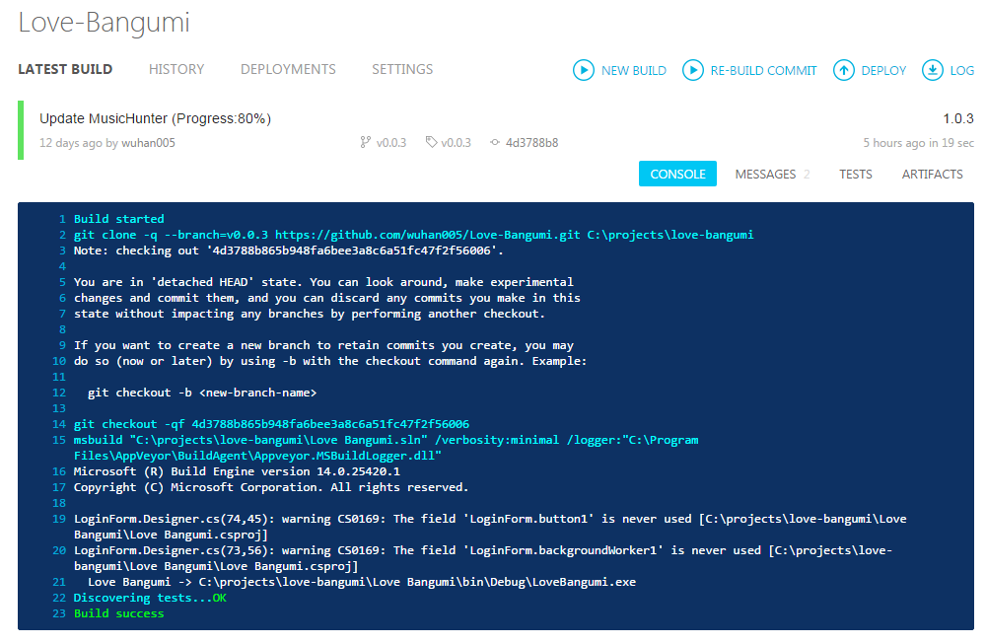Click the New Build play icon
This screenshot has width=986, height=644.
pyautogui.click(x=584, y=70)
